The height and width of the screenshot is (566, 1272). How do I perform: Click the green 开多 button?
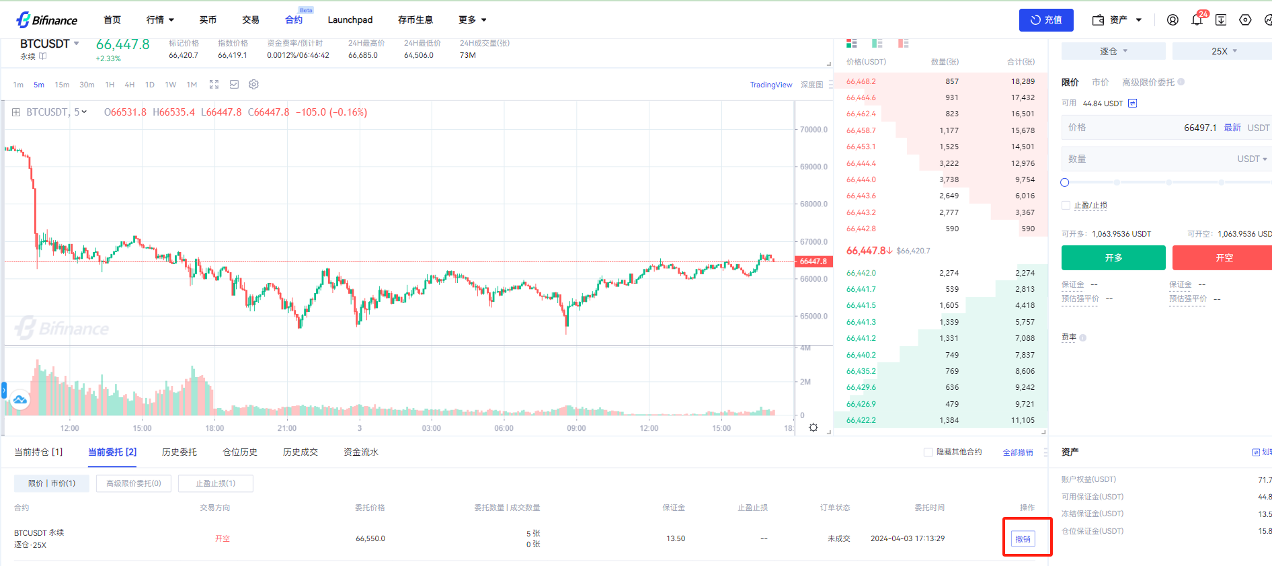coord(1113,257)
